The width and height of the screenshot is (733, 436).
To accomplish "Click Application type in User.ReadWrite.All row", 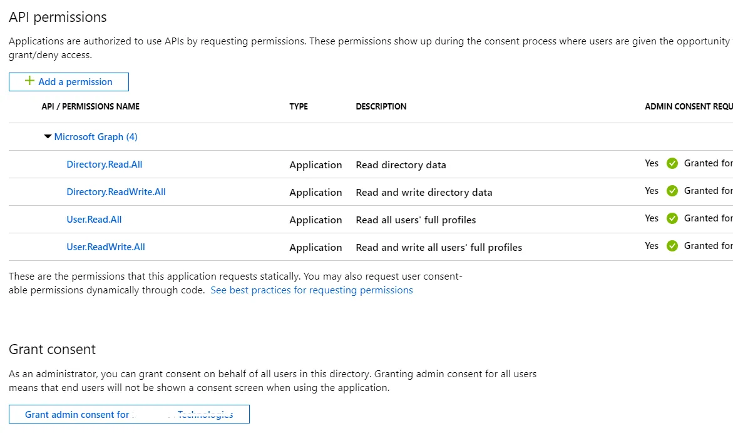I will 315,248.
